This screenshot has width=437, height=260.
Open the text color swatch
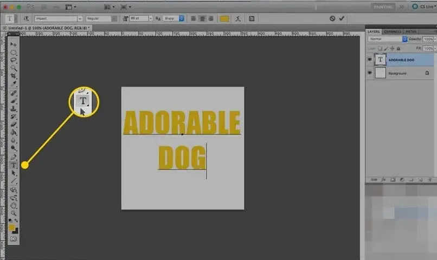click(x=224, y=18)
